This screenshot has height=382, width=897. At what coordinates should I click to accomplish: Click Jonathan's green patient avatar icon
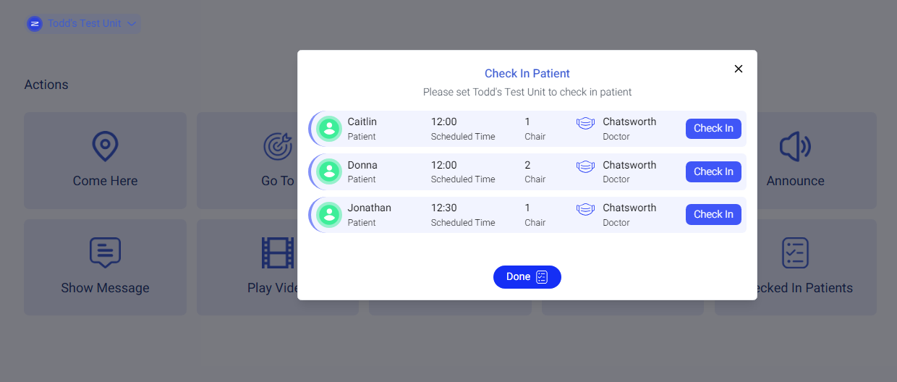[329, 214]
